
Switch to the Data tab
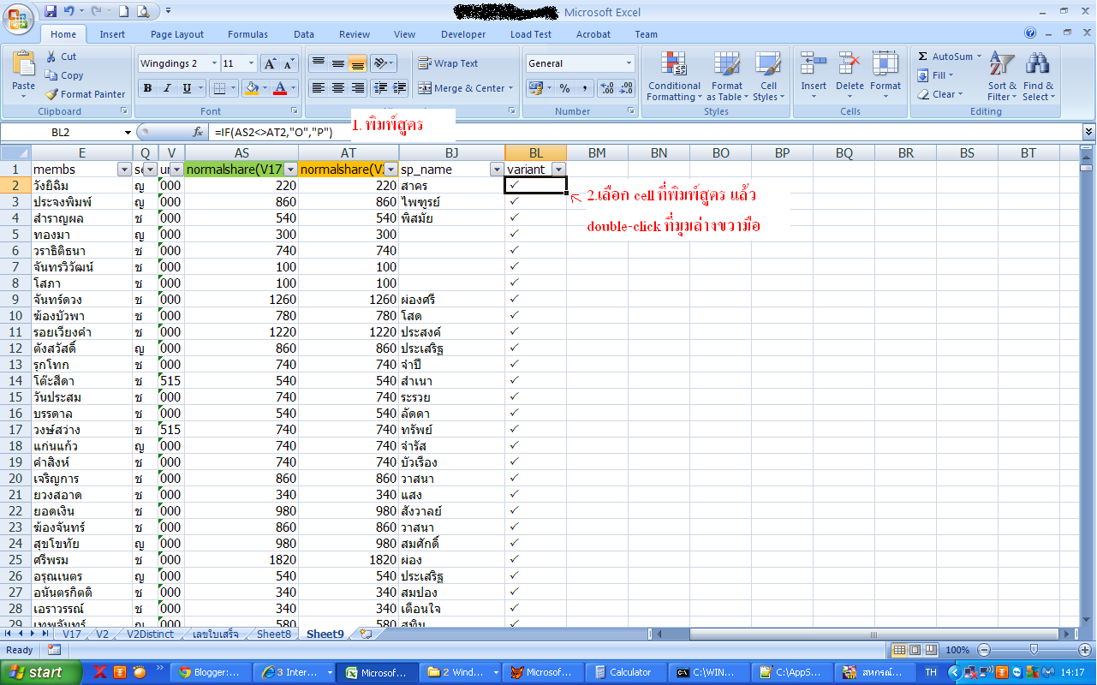(304, 34)
